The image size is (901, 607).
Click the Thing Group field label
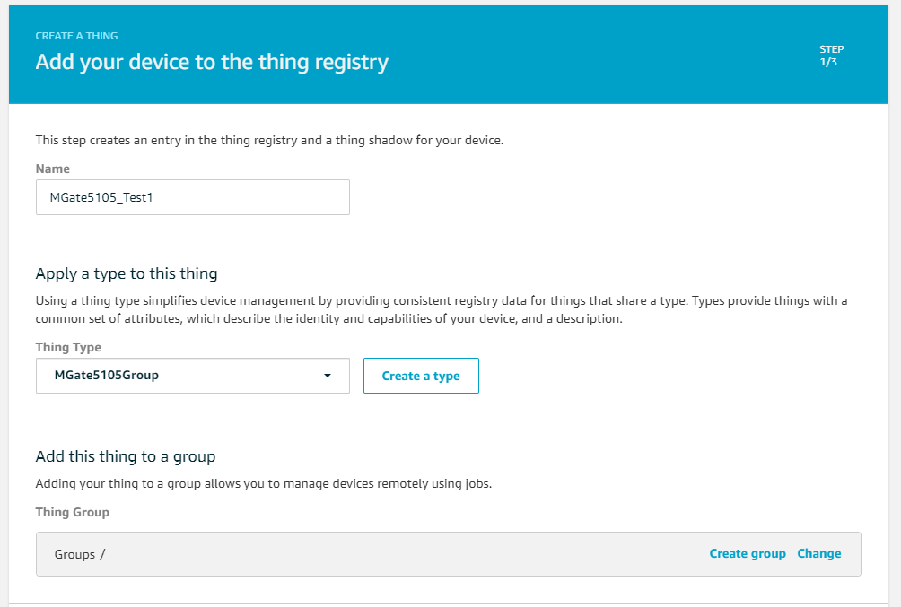[x=73, y=512]
